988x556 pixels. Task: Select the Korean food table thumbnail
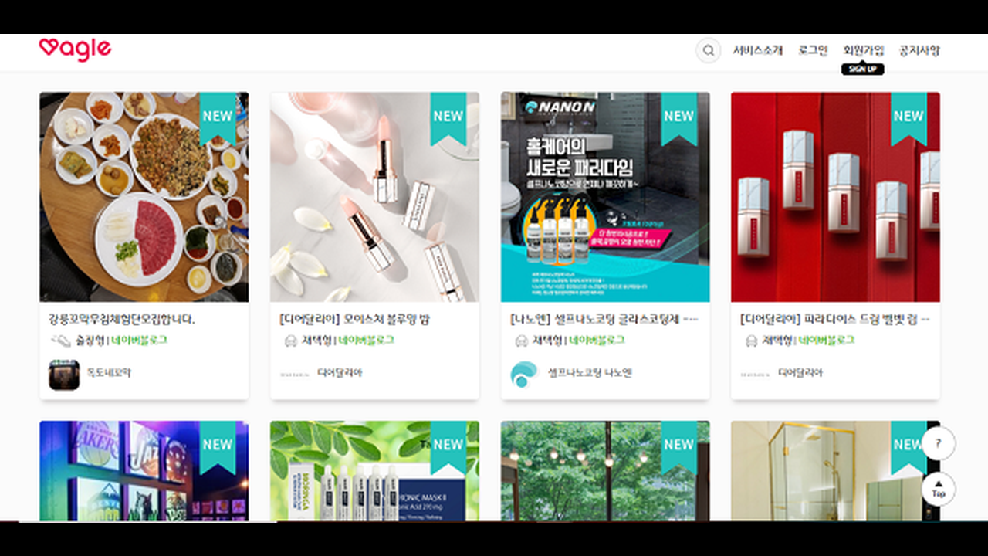click(144, 197)
